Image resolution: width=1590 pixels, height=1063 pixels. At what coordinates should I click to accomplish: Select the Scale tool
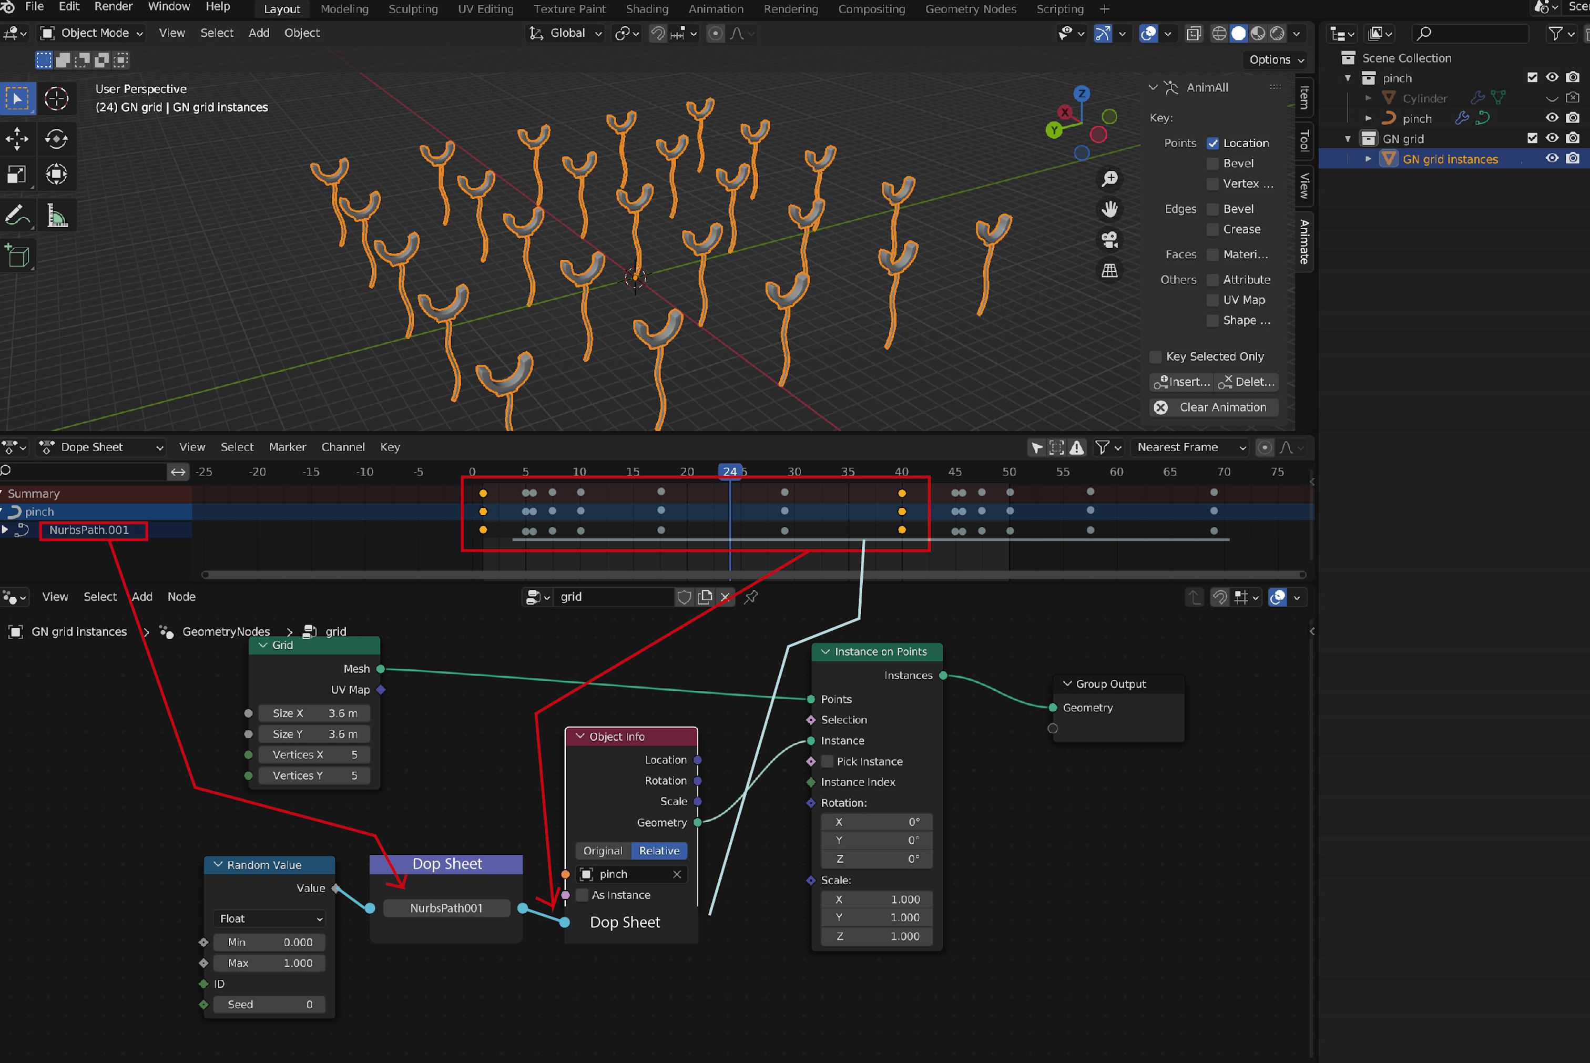[17, 174]
